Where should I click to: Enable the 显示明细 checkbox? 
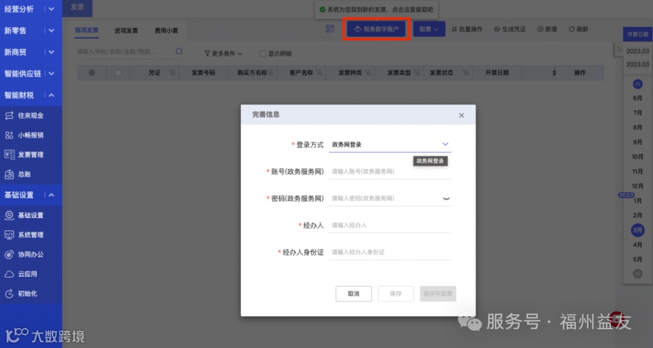262,54
